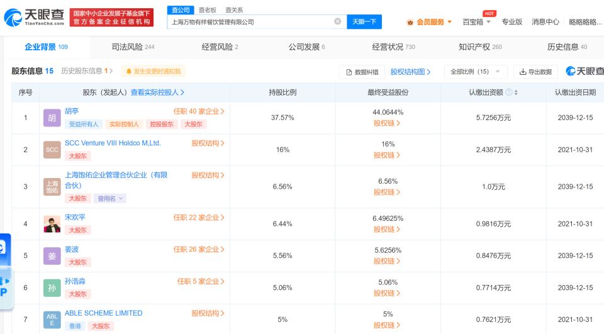View 姜波 任职 26 家企业
This screenshot has width=604, height=334.
click(x=199, y=250)
